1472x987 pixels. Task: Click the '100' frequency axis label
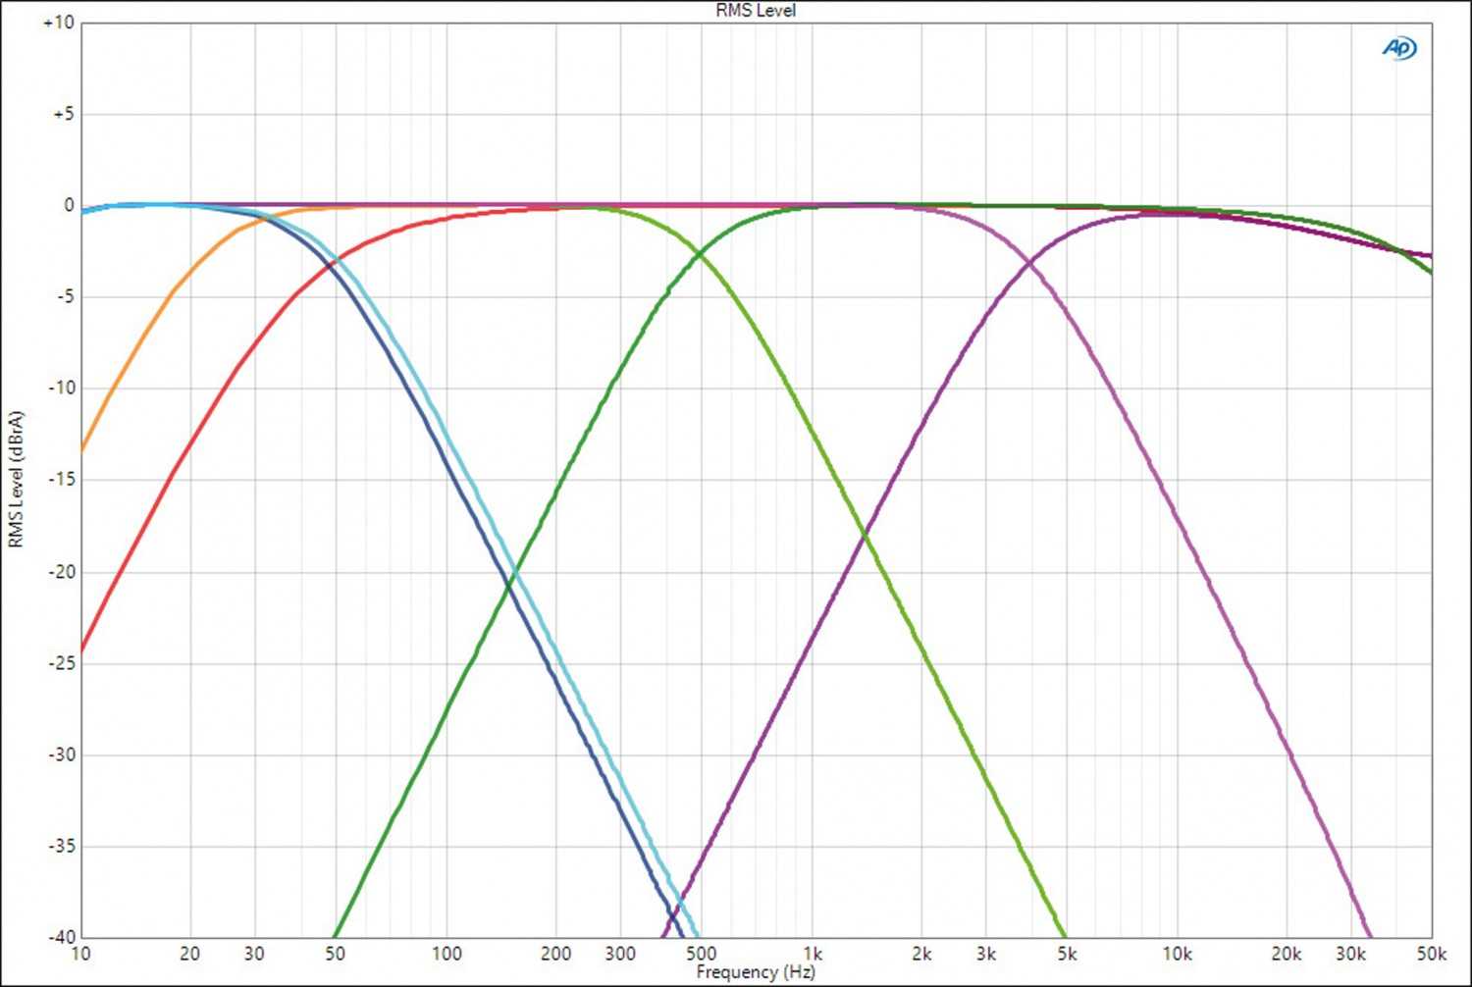[447, 954]
